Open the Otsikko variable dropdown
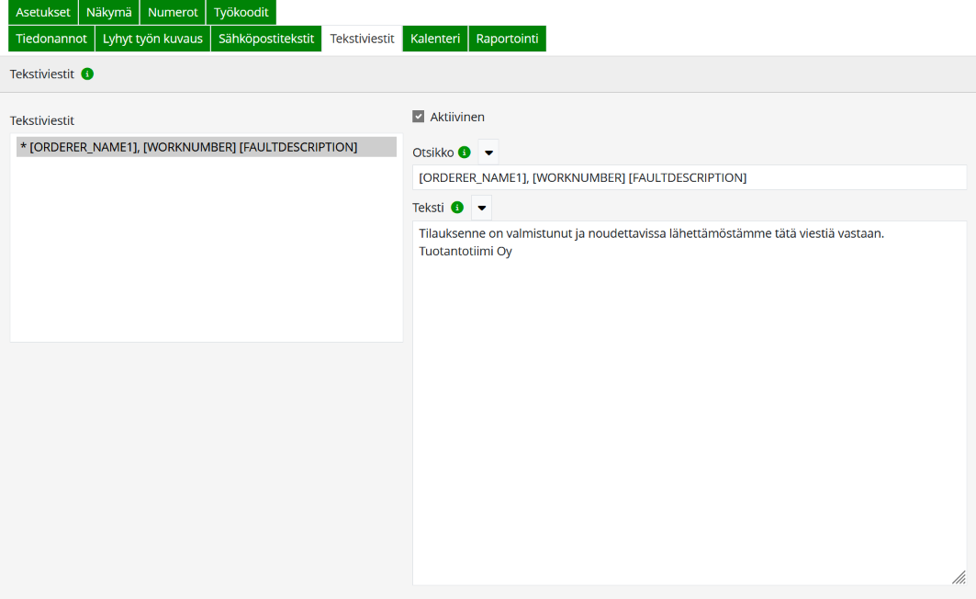Screen dimensions: 976x599 point(489,153)
